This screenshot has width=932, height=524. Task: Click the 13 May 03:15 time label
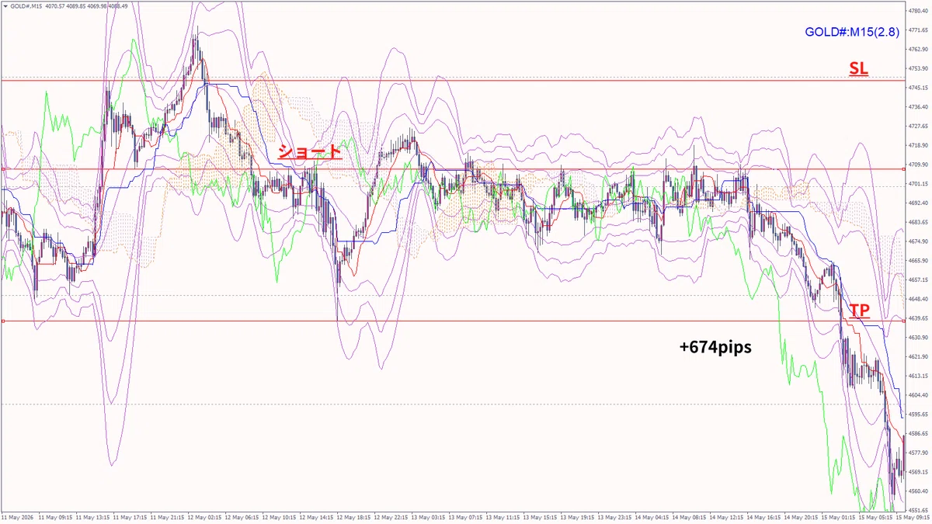(429, 517)
